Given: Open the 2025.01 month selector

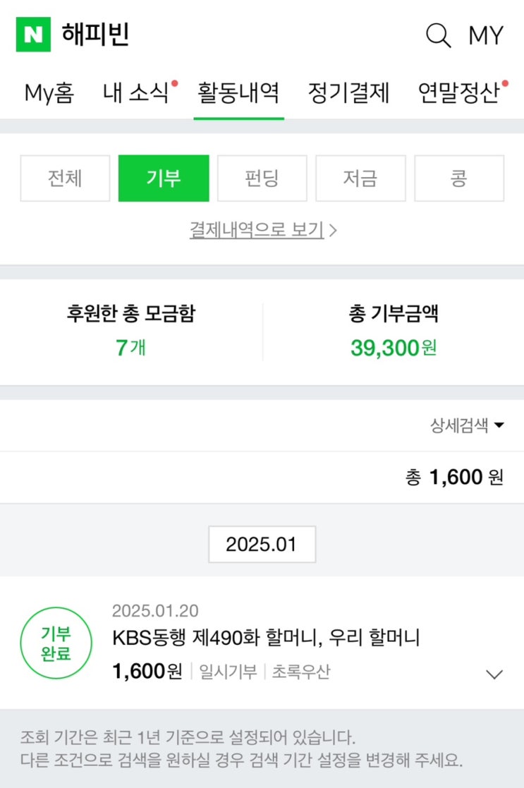Looking at the screenshot, I should (x=262, y=544).
